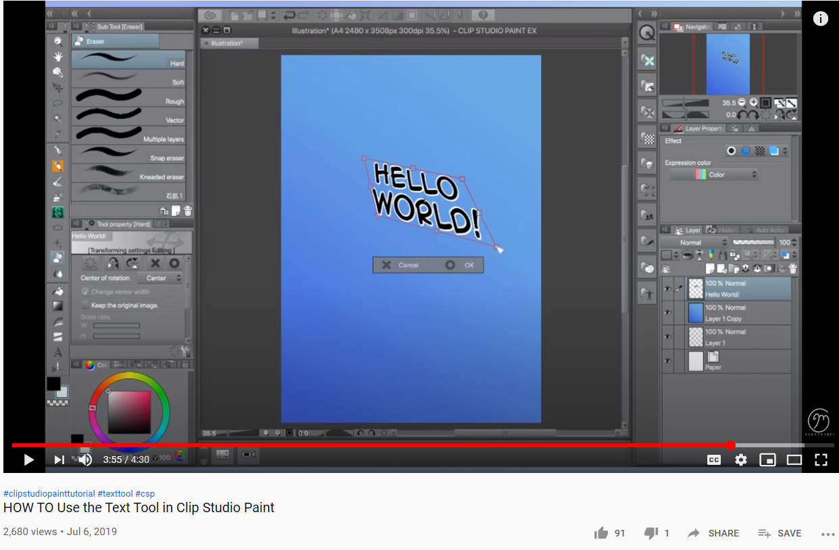Click zoom out minus in Navigator panel
This screenshot has height=550, width=839.
tap(742, 103)
